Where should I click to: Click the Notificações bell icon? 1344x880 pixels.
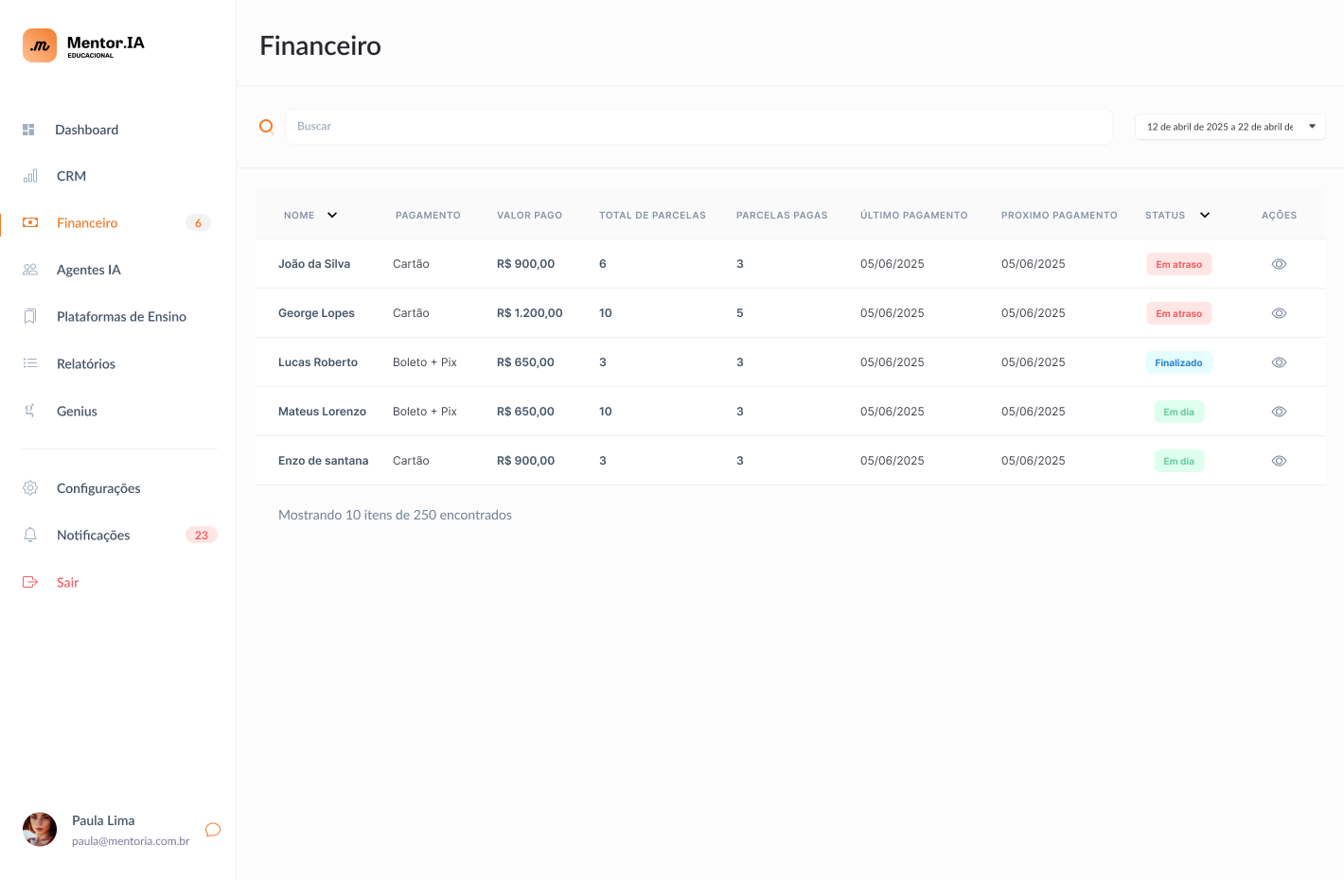pyautogui.click(x=30, y=535)
